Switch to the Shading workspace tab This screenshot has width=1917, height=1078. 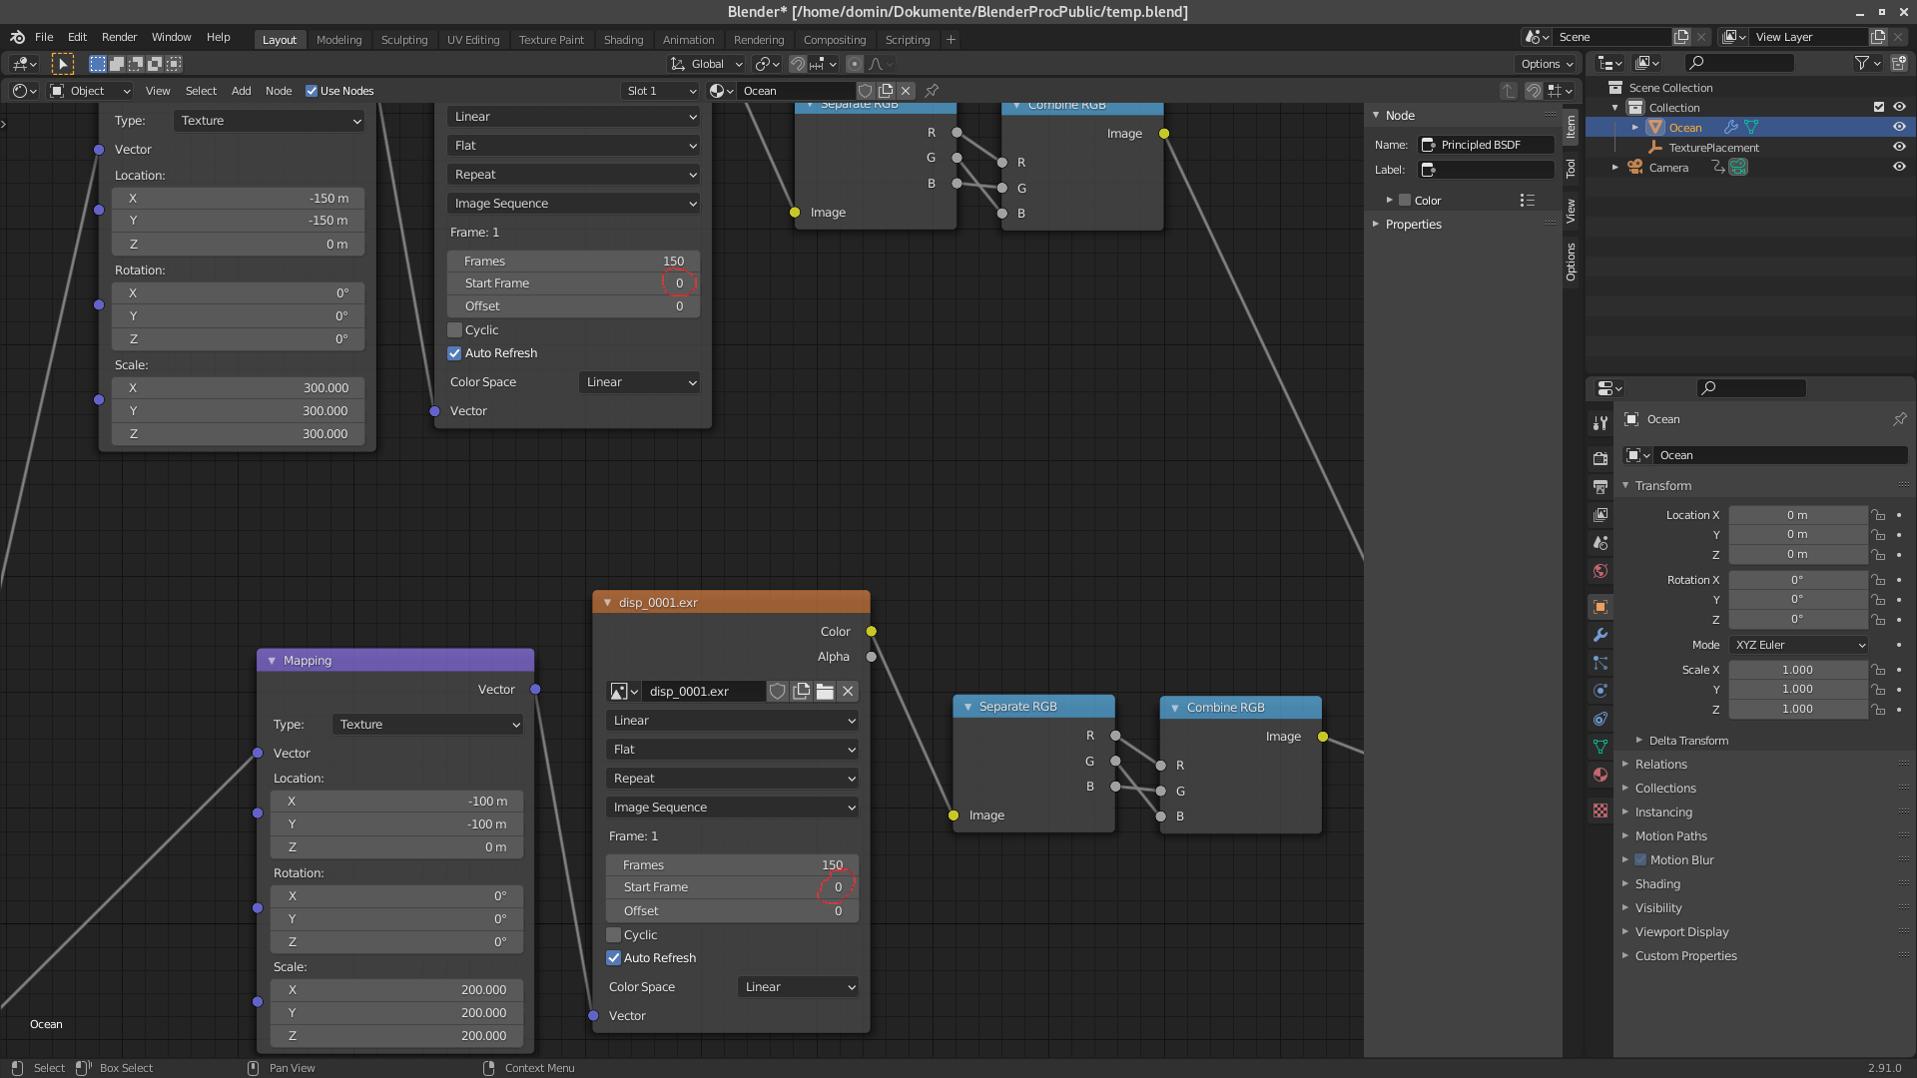point(623,40)
